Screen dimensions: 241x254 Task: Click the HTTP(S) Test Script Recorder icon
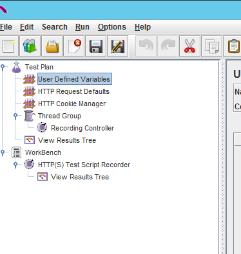pos(29,164)
